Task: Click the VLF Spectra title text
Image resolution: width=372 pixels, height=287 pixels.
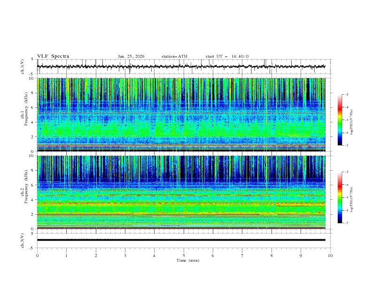Action: pos(53,56)
